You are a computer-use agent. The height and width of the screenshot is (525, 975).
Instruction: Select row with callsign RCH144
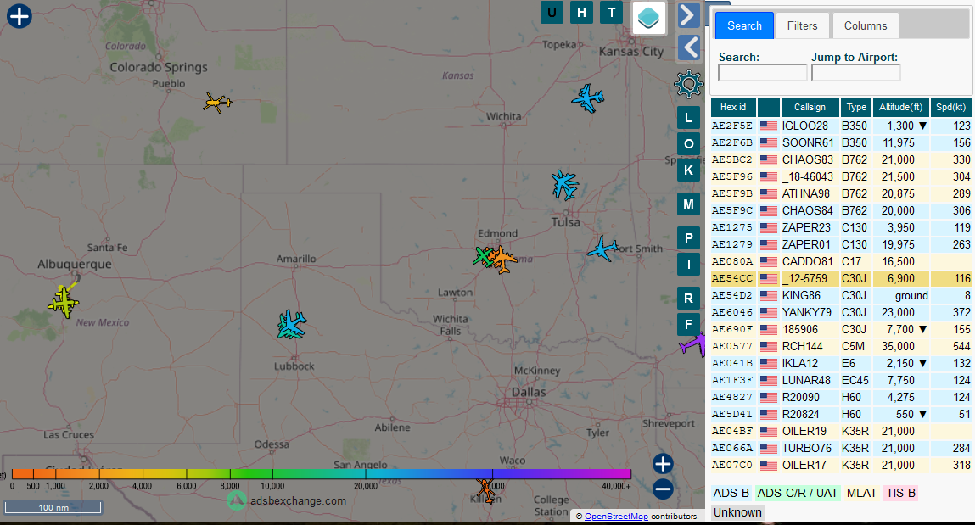click(841, 346)
